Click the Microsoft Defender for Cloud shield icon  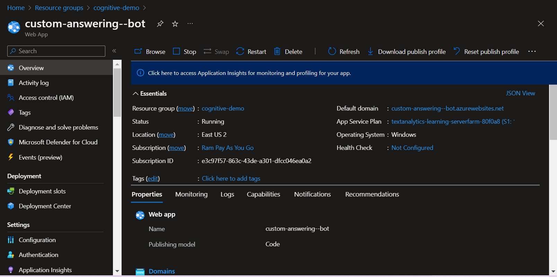pos(11,142)
